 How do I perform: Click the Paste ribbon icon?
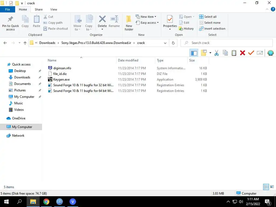(x=36, y=19)
